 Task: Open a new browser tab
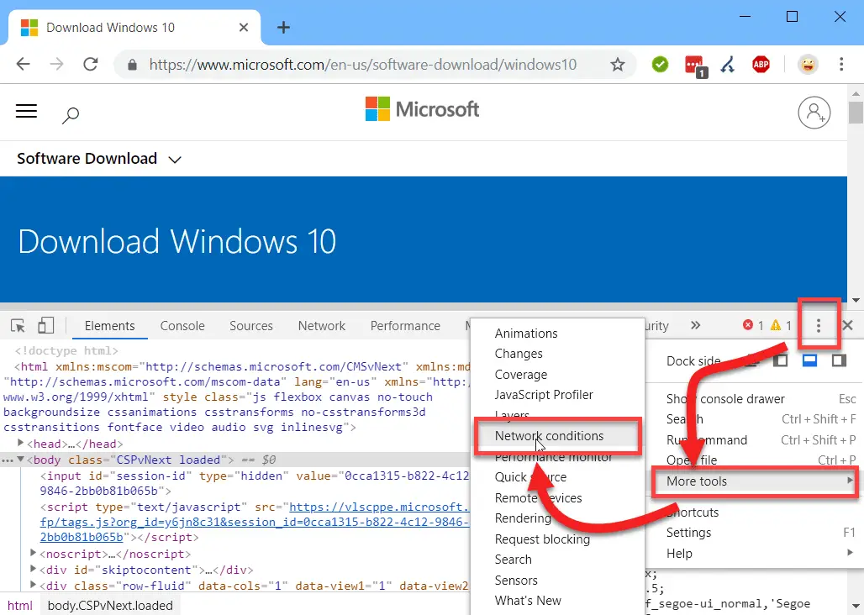coord(283,28)
